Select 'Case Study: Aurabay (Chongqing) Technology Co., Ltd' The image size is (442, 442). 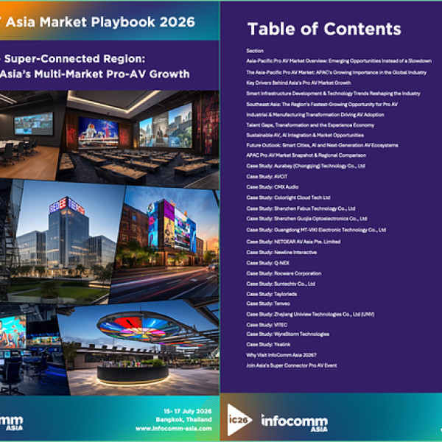point(306,166)
